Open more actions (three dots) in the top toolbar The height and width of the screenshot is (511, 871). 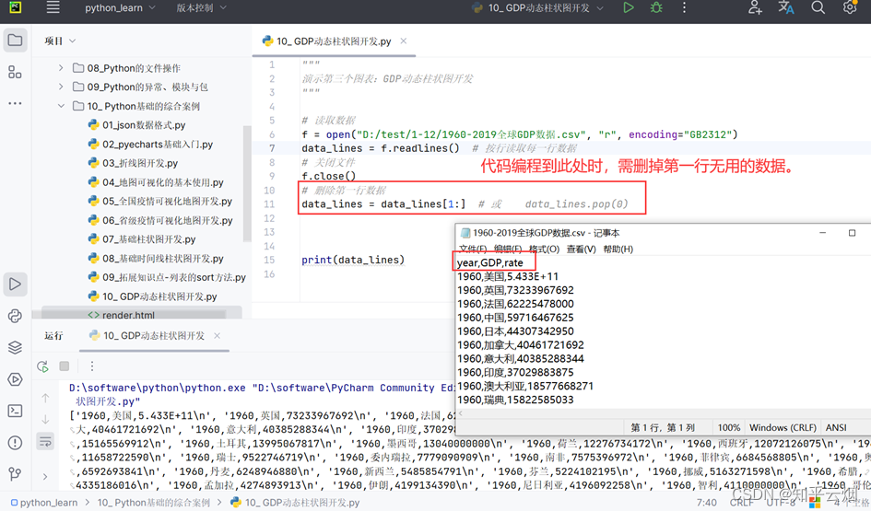click(684, 7)
